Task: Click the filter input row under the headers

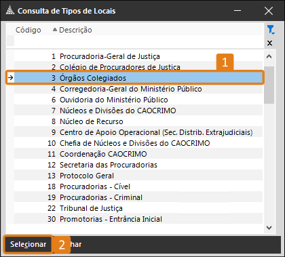Action: (138, 41)
